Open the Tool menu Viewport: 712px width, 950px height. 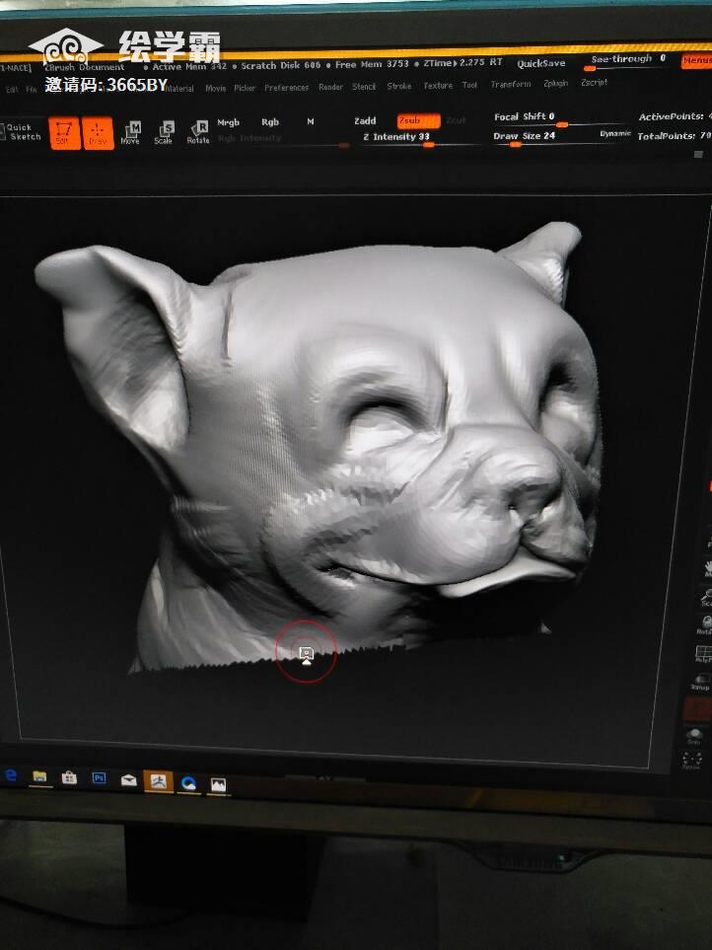(x=469, y=85)
